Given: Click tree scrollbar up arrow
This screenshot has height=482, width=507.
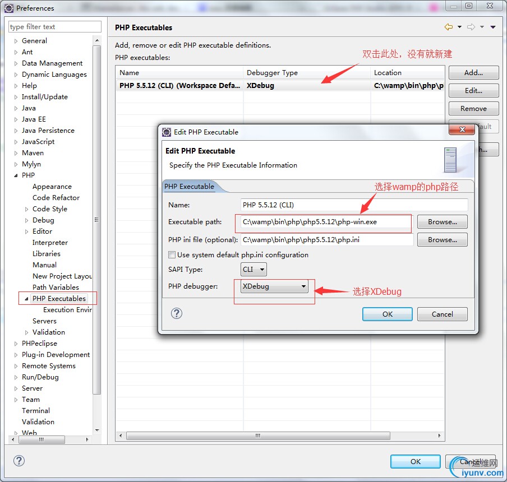Looking at the screenshot, I should (96, 40).
